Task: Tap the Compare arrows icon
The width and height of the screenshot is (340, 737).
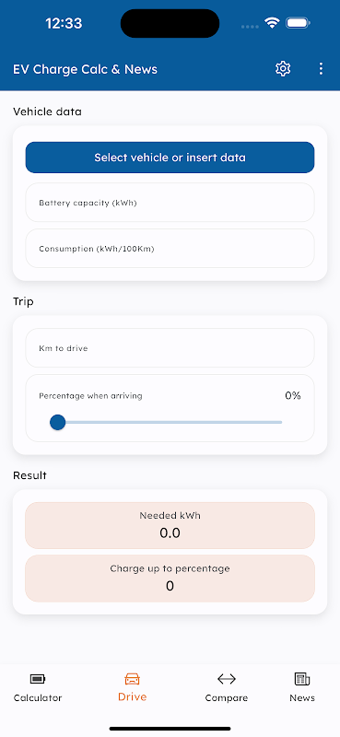Action: [x=226, y=679]
